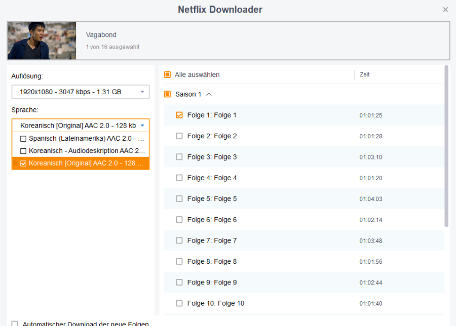This screenshot has width=456, height=326.
Task: Collapse the Saison 1 section
Action: (x=209, y=94)
